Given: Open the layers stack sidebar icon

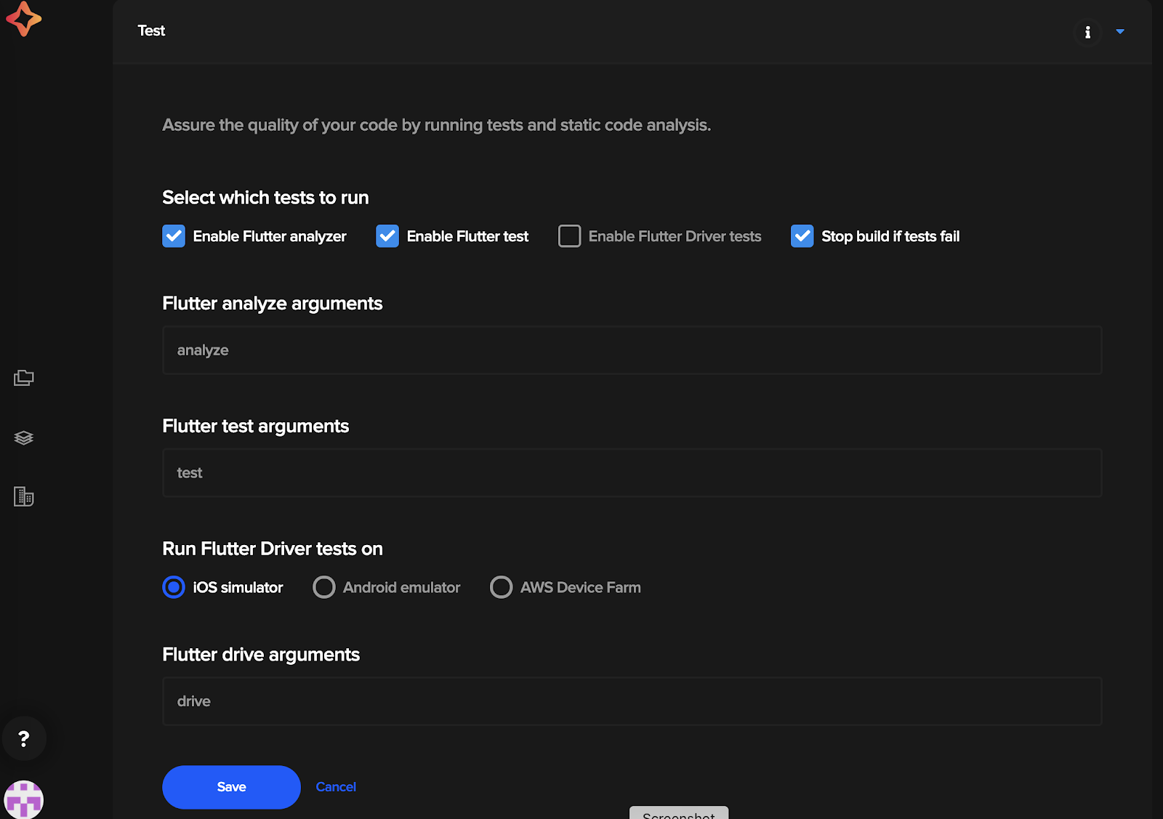Looking at the screenshot, I should pyautogui.click(x=24, y=437).
